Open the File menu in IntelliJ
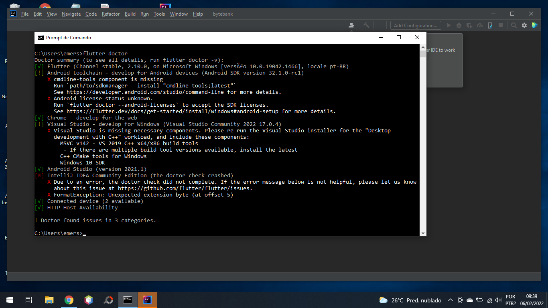This screenshot has height=308, width=548. tap(24, 14)
